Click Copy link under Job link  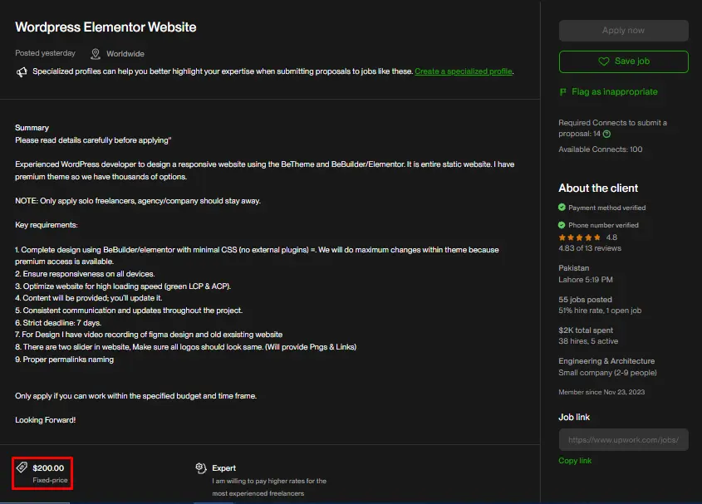pyautogui.click(x=575, y=461)
